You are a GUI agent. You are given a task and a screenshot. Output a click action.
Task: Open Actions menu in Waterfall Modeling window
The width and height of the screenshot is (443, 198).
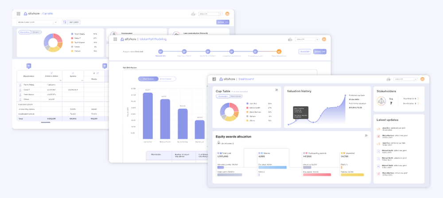coord(320,52)
